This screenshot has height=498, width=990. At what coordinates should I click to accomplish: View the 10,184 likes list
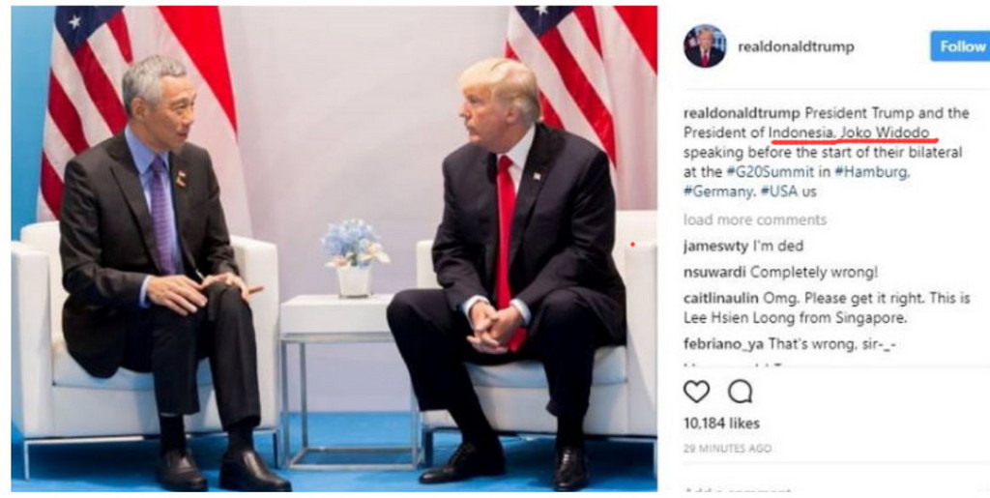721,424
